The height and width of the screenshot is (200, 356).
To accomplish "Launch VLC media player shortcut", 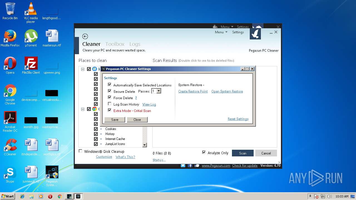I will pos(31,13).
